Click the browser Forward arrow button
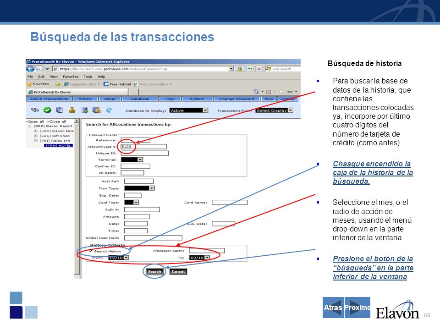The width and height of the screenshot is (440, 330). click(x=40, y=69)
